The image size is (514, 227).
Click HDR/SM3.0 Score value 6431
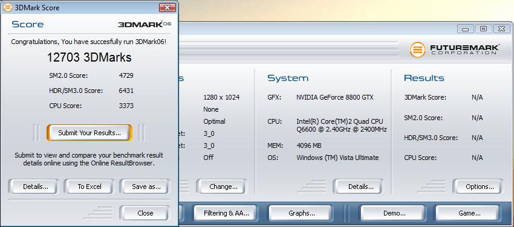pos(126,91)
